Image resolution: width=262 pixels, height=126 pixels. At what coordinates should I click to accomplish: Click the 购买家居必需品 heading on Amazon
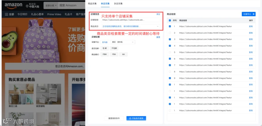pyautogui.click(x=22, y=80)
